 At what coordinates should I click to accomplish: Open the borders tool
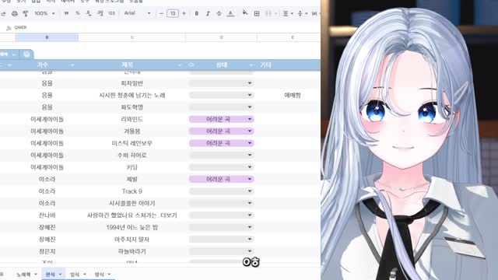coord(257,13)
